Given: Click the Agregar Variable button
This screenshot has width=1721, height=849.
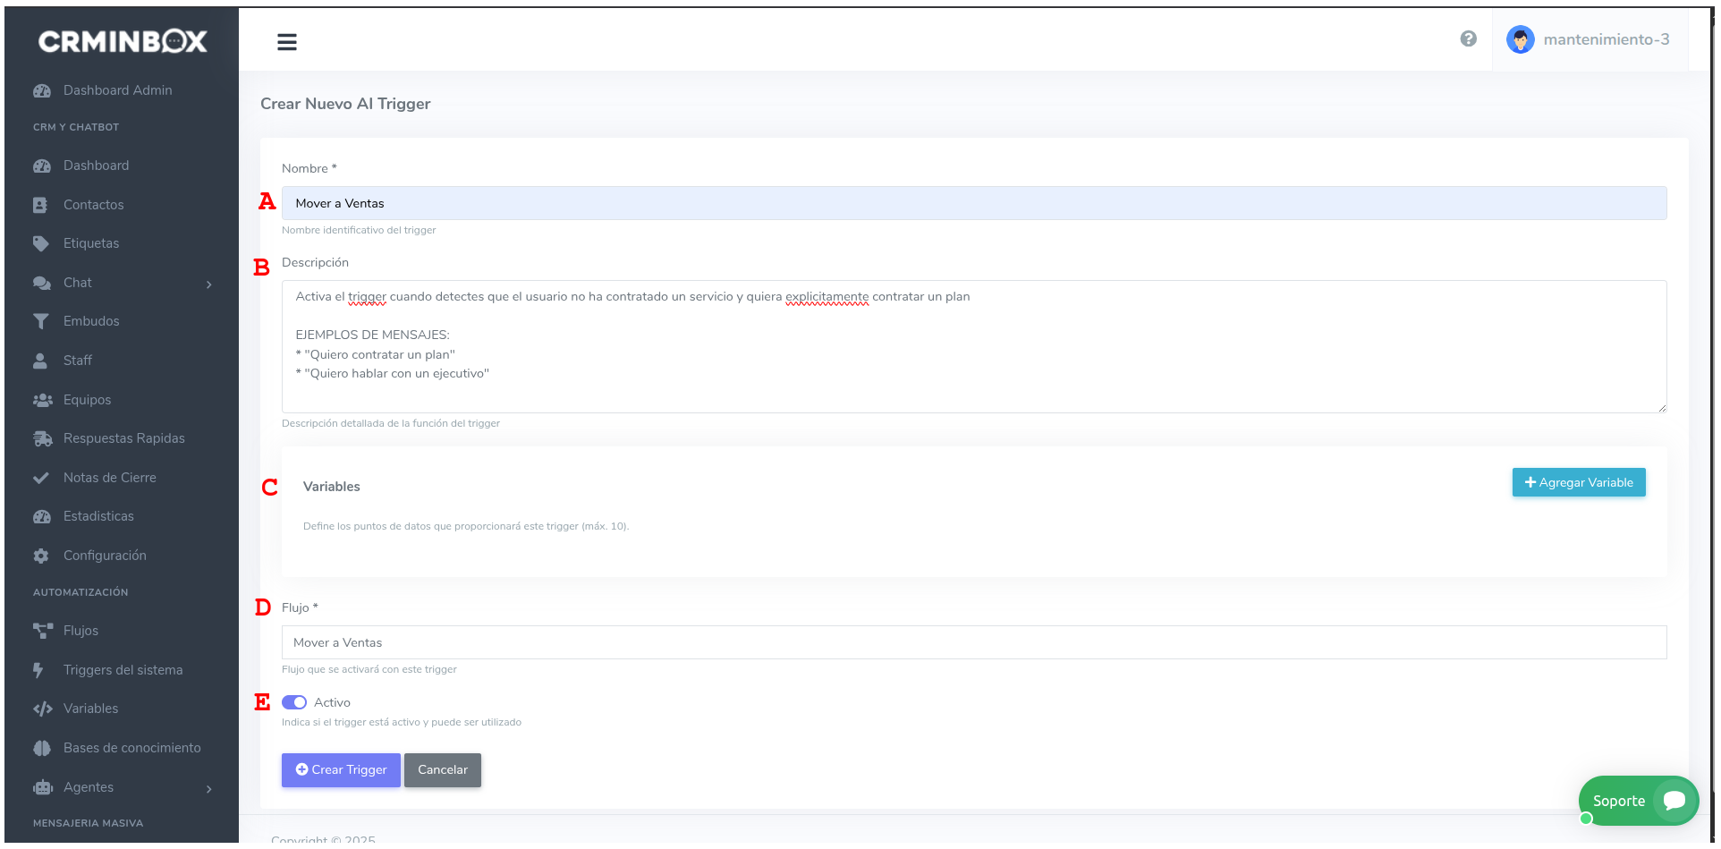Looking at the screenshot, I should [1578, 482].
